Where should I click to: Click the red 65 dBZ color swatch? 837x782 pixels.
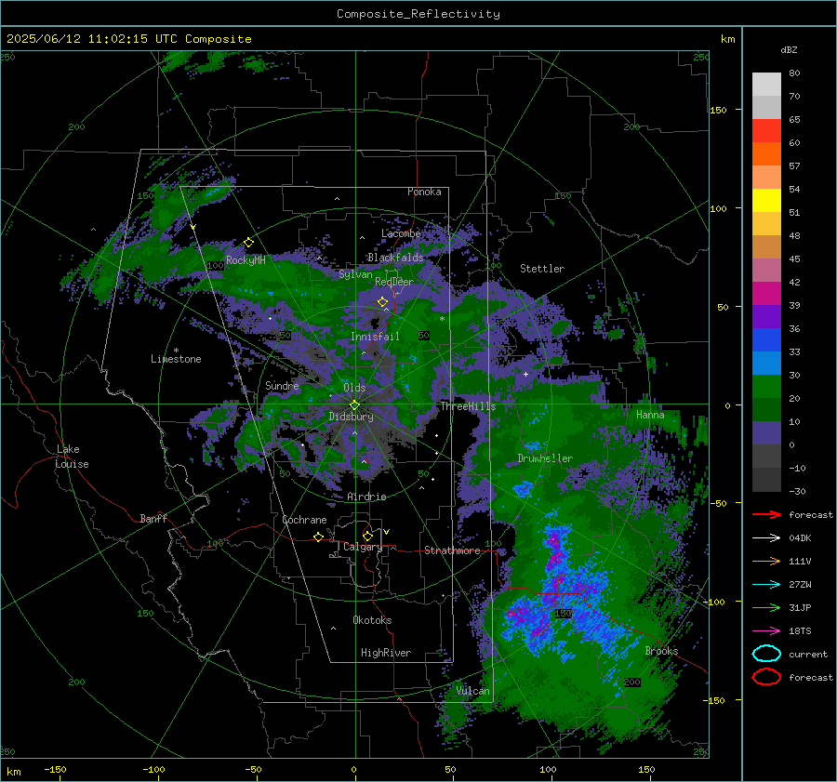pos(766,131)
